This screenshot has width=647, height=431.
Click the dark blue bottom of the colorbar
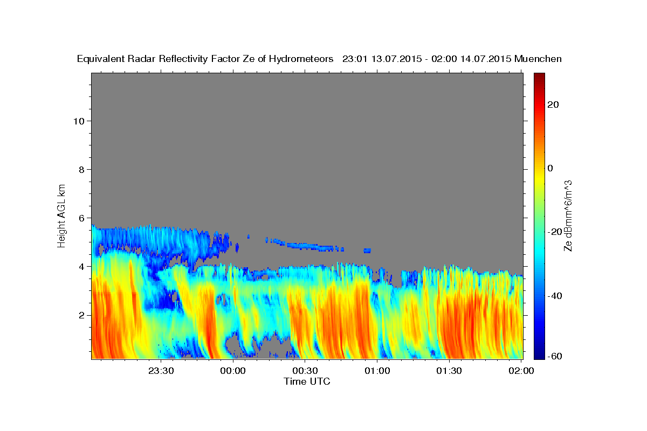tap(539, 354)
